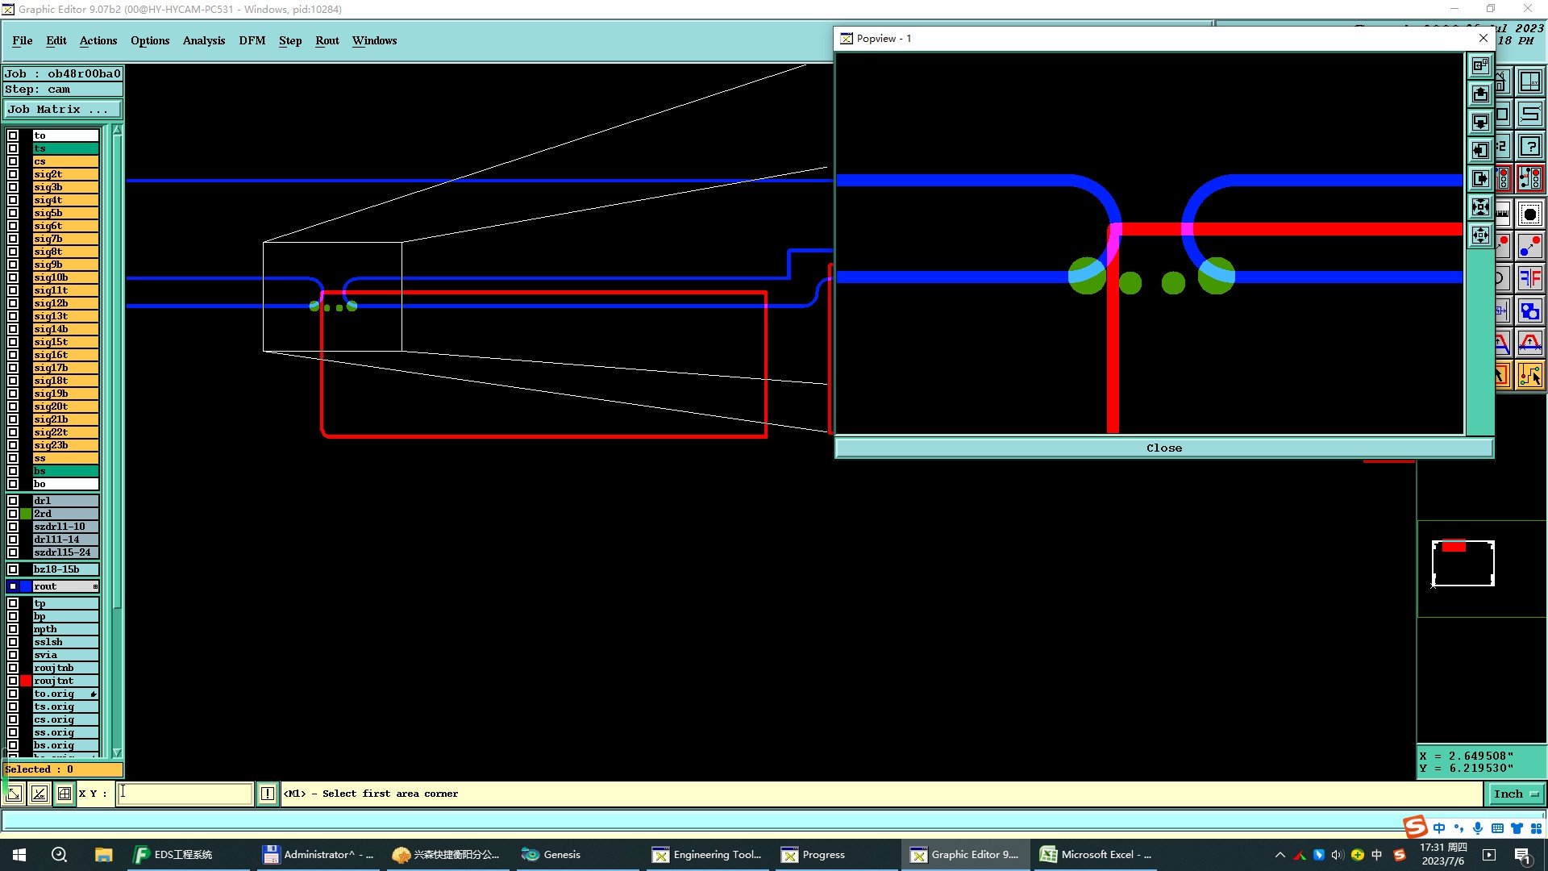Open the Inch units dropdown

click(1516, 794)
